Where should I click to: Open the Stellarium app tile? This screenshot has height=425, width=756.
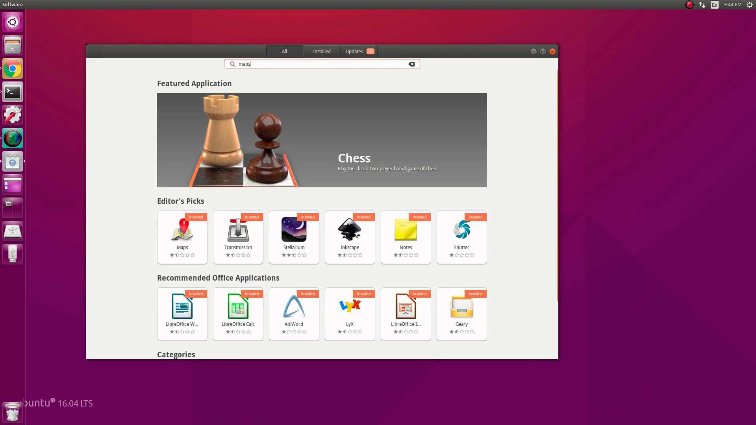tap(294, 237)
